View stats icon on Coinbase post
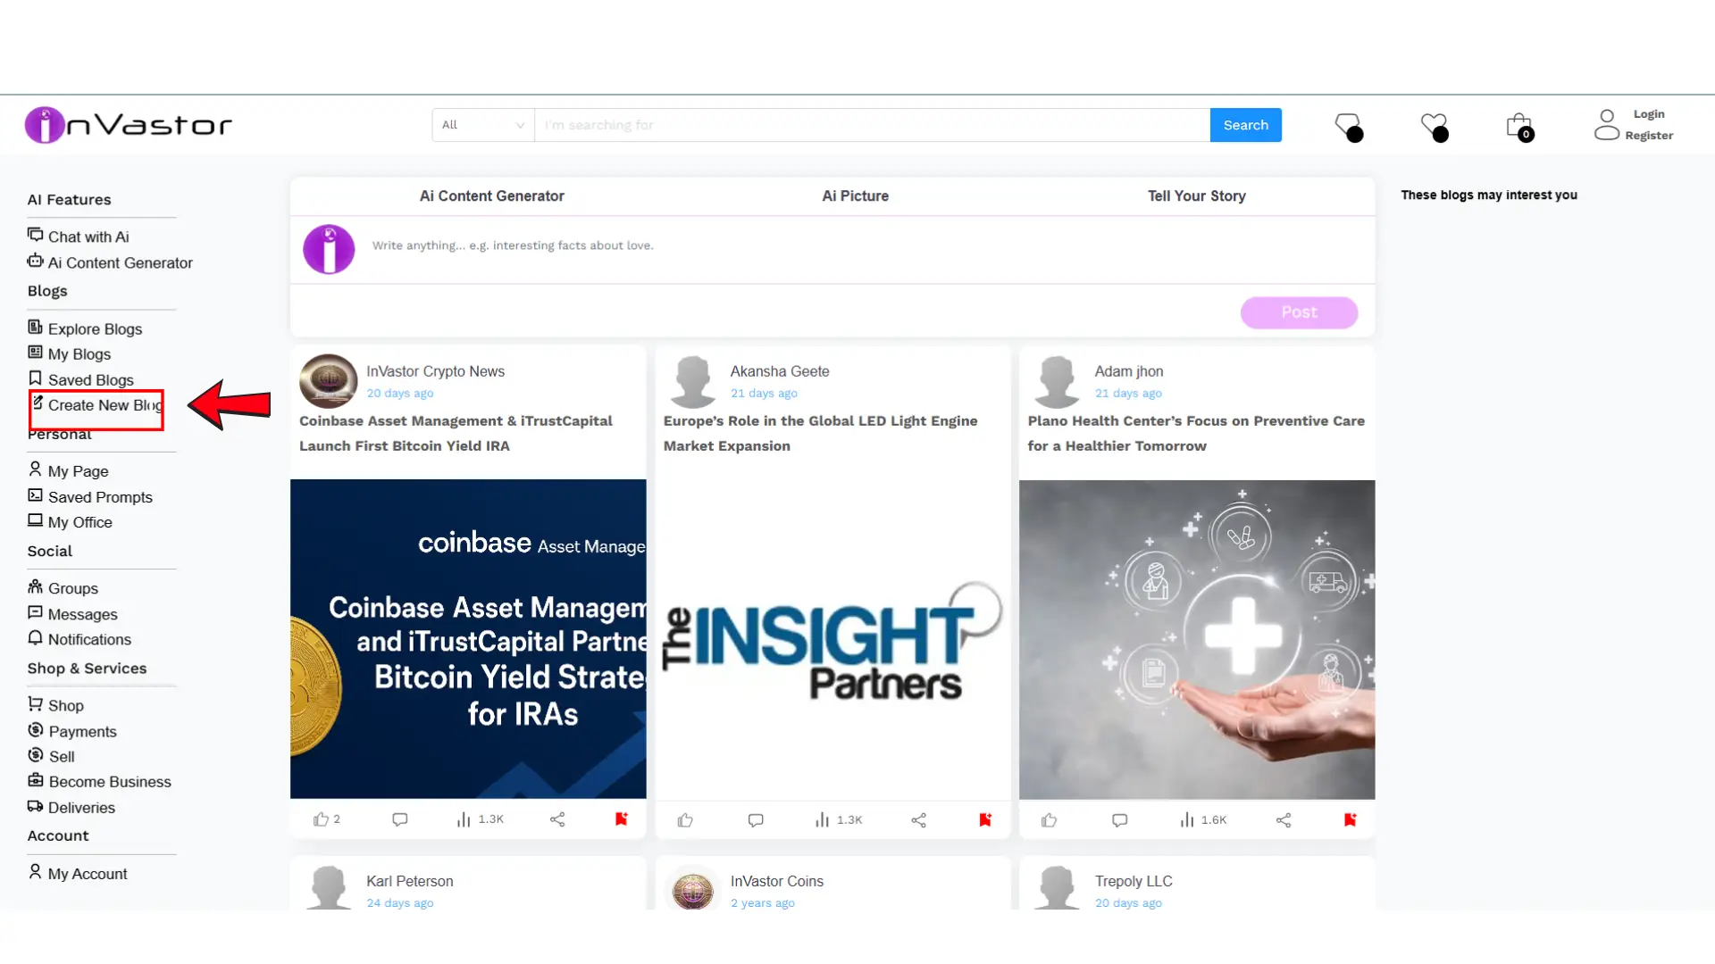The height and width of the screenshot is (964, 1715). (x=464, y=819)
